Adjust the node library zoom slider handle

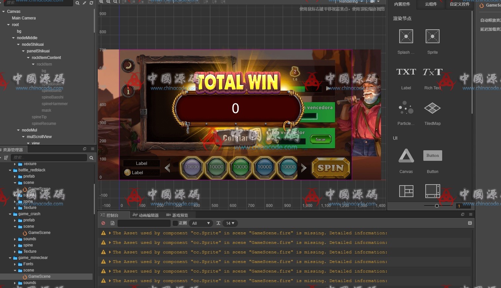tap(437, 206)
